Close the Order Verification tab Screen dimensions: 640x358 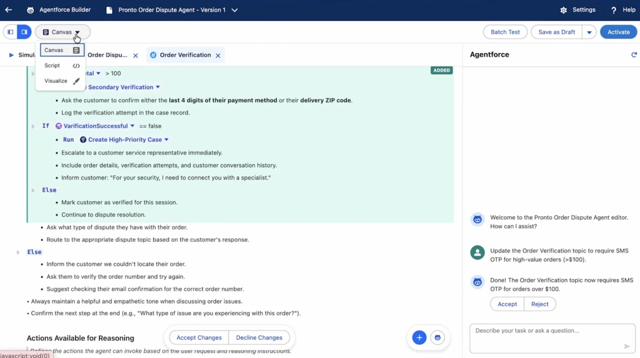point(218,56)
